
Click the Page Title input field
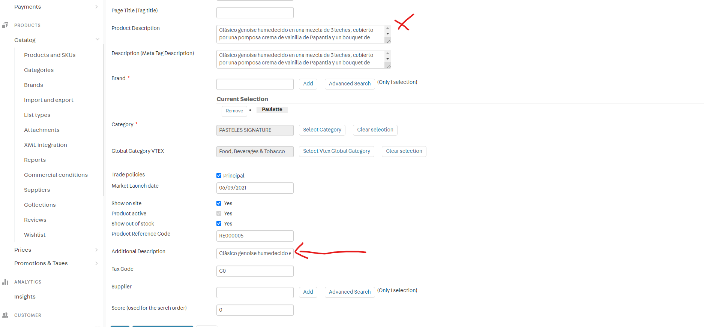point(255,13)
